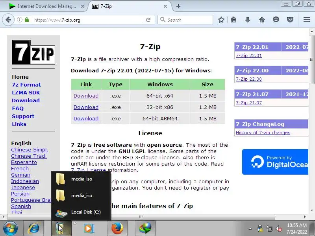Download the 64-bit x64 exe
315x236 pixels.
[x=86, y=96]
